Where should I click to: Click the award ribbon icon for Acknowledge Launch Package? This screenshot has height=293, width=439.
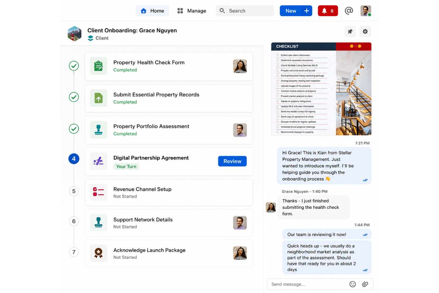coord(98,253)
